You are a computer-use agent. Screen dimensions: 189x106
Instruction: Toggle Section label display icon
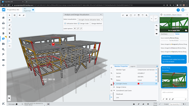156,73
